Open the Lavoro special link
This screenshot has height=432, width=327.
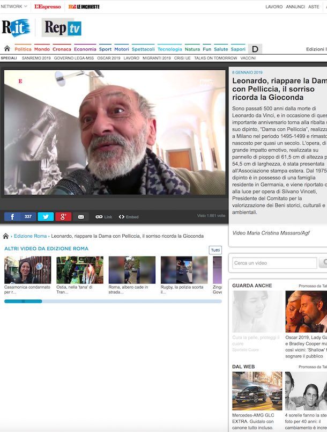coord(131,58)
